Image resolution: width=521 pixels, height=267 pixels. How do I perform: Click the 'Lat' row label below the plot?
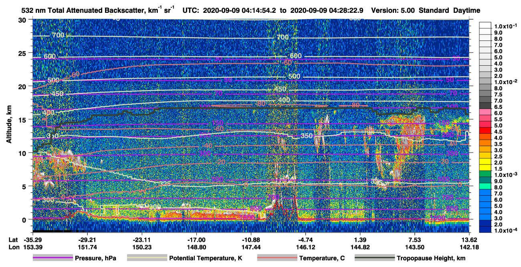pos(13,239)
